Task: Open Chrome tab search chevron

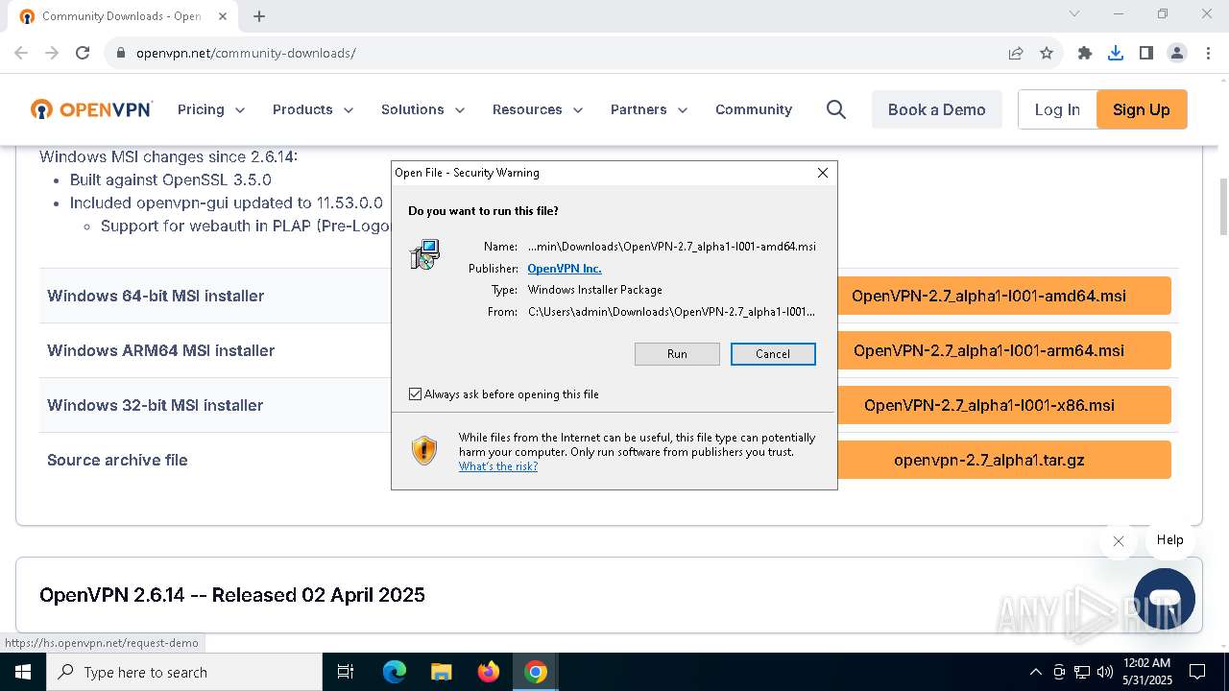Action: click(x=1074, y=14)
